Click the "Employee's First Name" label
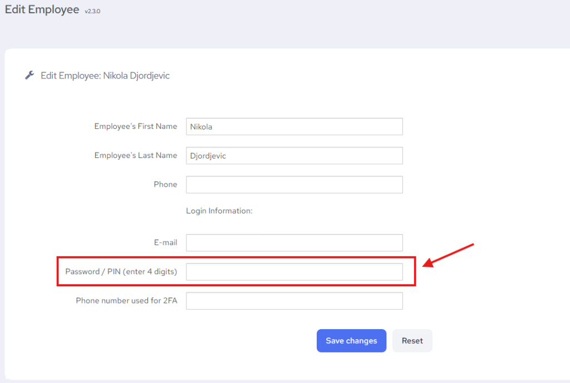 click(135, 127)
